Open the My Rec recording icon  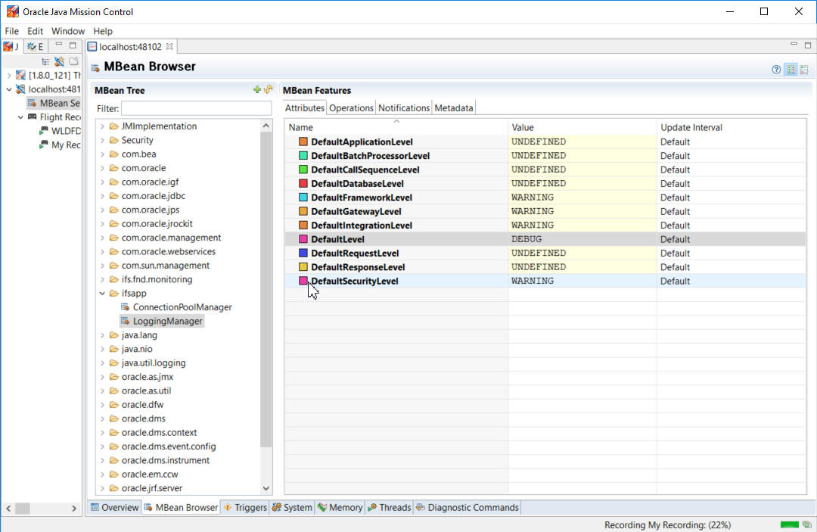(x=44, y=145)
